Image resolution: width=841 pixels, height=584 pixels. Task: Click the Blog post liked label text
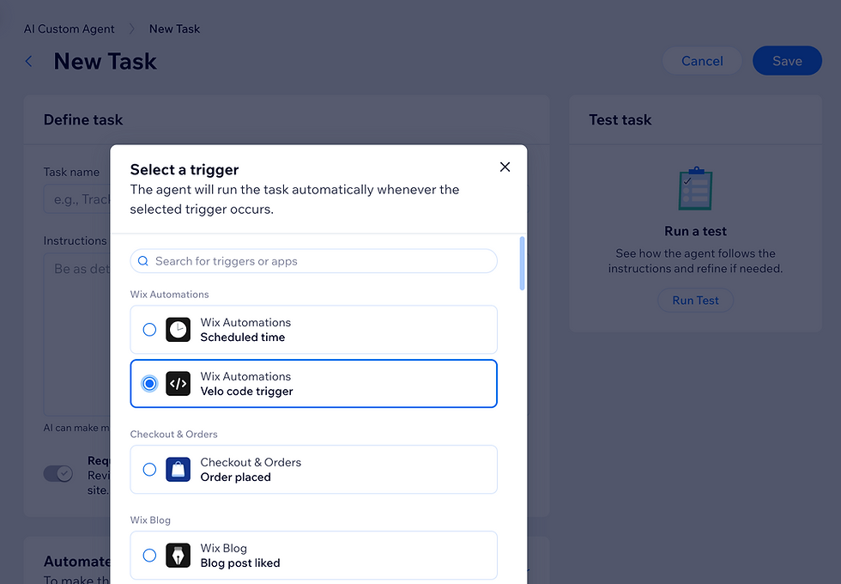coord(240,563)
